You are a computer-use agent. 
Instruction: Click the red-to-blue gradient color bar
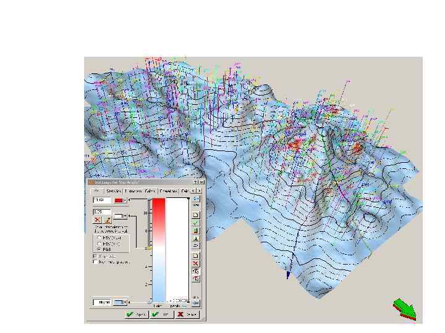point(159,250)
